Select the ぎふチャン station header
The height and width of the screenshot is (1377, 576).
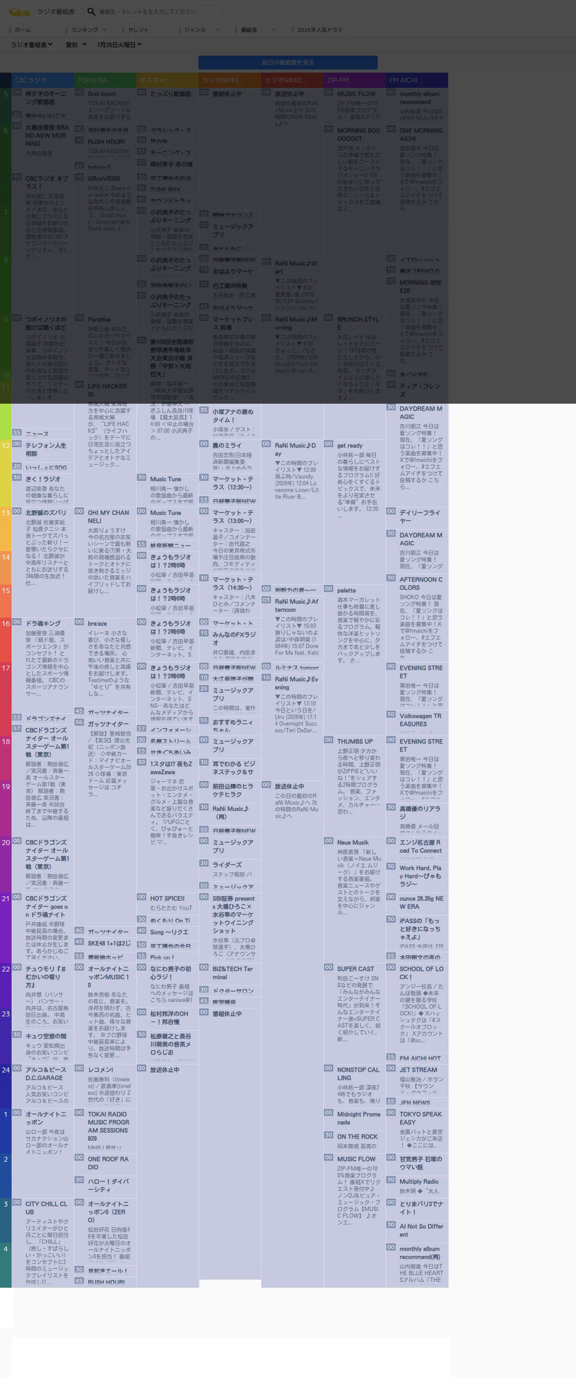click(167, 80)
